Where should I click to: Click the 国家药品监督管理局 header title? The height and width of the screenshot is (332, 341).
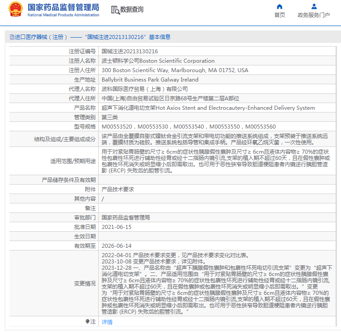63,7
